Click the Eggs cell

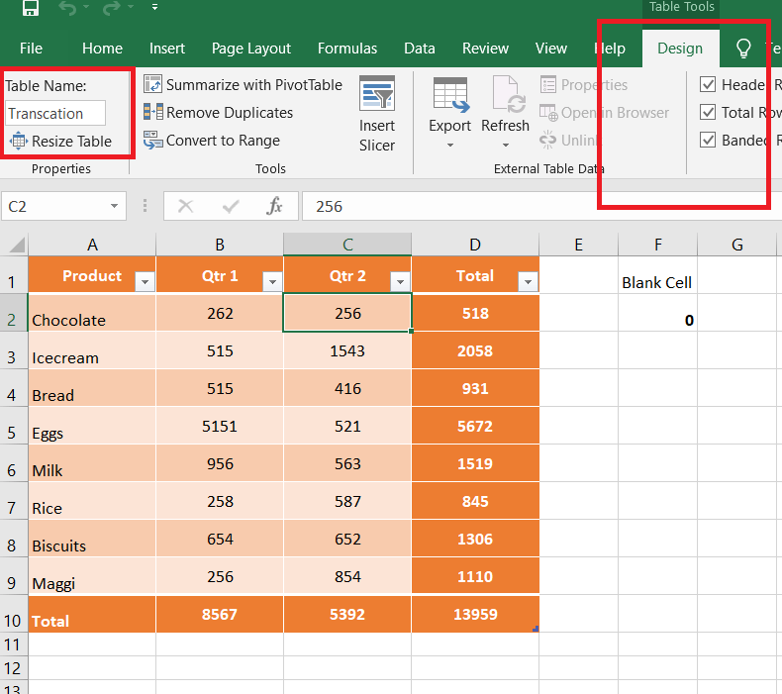(92, 426)
